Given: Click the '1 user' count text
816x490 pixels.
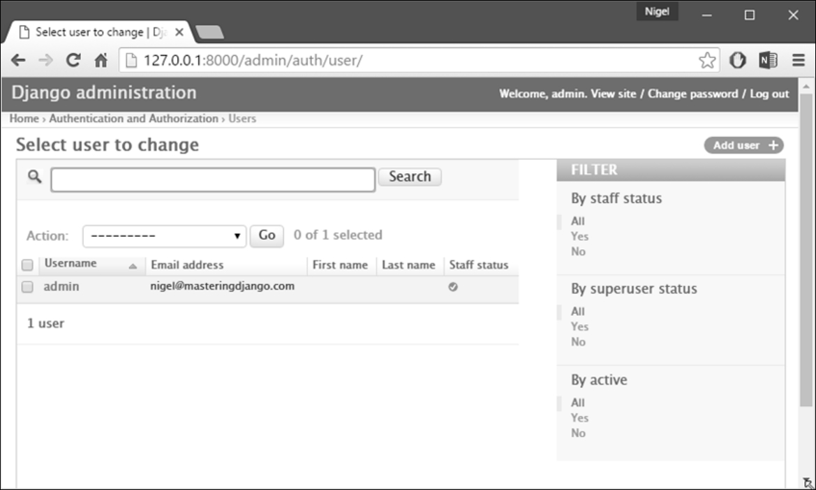Looking at the screenshot, I should point(46,324).
